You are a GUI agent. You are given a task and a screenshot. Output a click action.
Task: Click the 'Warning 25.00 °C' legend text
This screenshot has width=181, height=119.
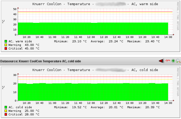pos(24,111)
